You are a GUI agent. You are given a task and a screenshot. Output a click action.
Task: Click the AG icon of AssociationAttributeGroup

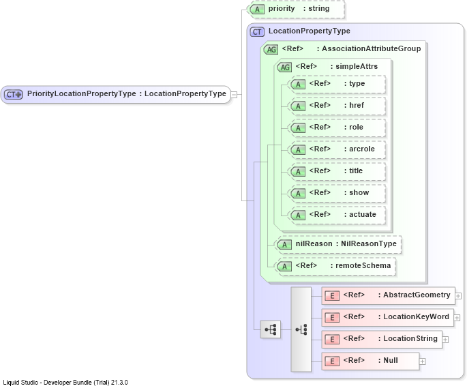point(271,49)
